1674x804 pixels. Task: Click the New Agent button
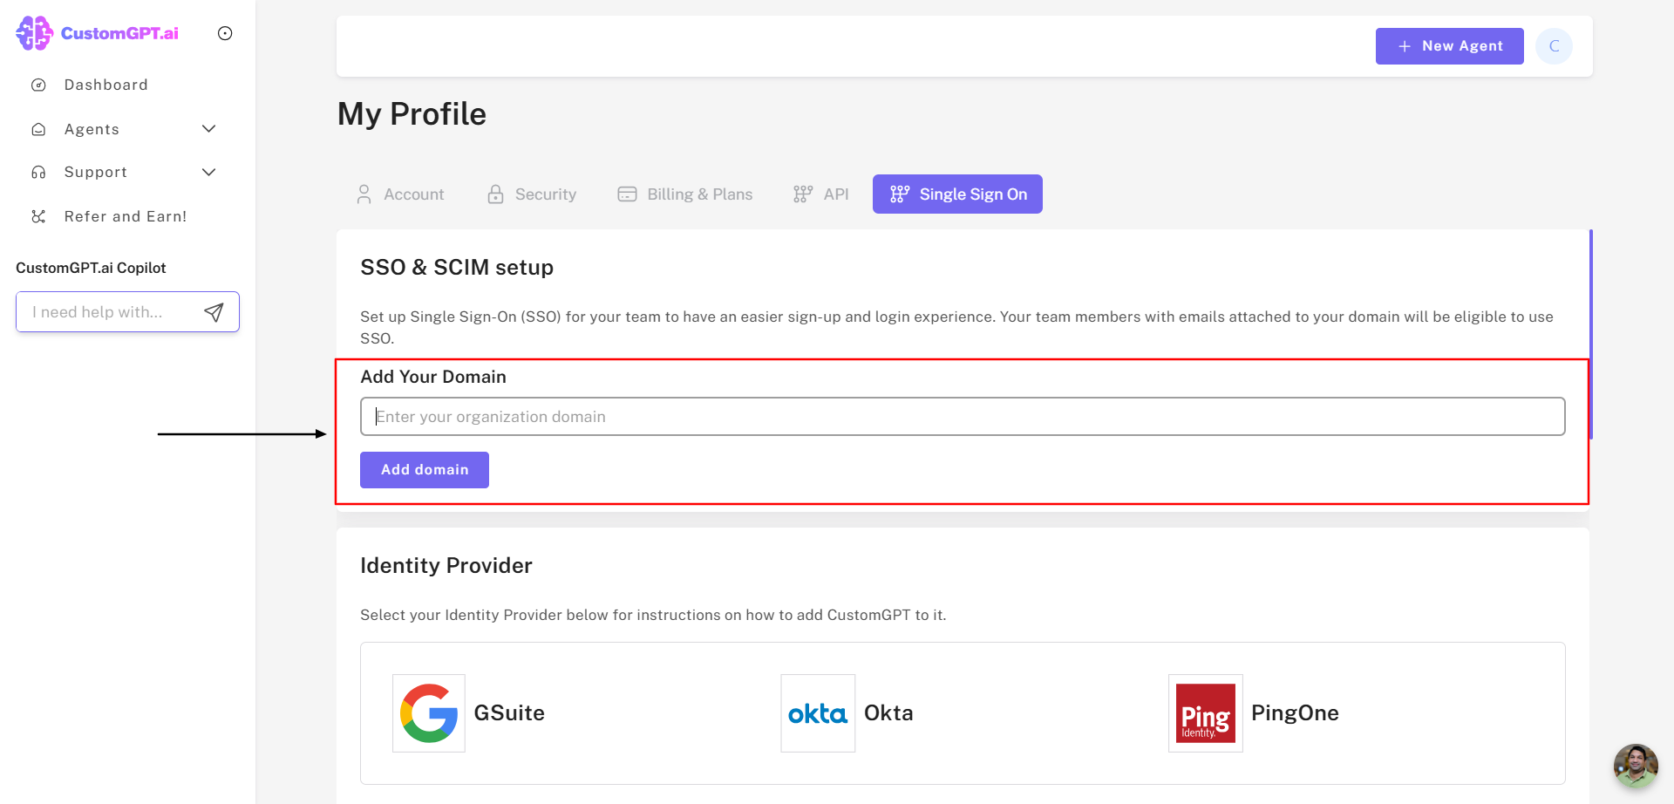pos(1450,46)
